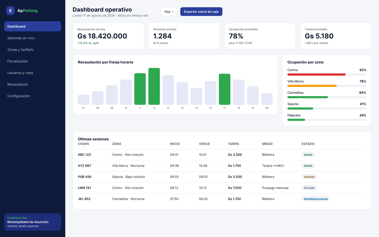Select the Sesiones activas card
The image size is (379, 237).
coord(184,36)
